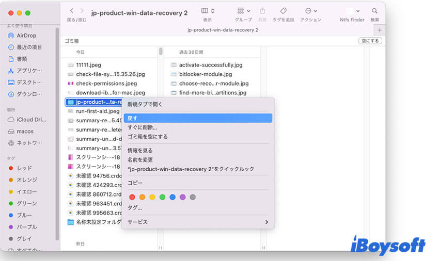The image size is (439, 261).
Task: Open iCloud Drive in the sidebar
Action: 27,120
